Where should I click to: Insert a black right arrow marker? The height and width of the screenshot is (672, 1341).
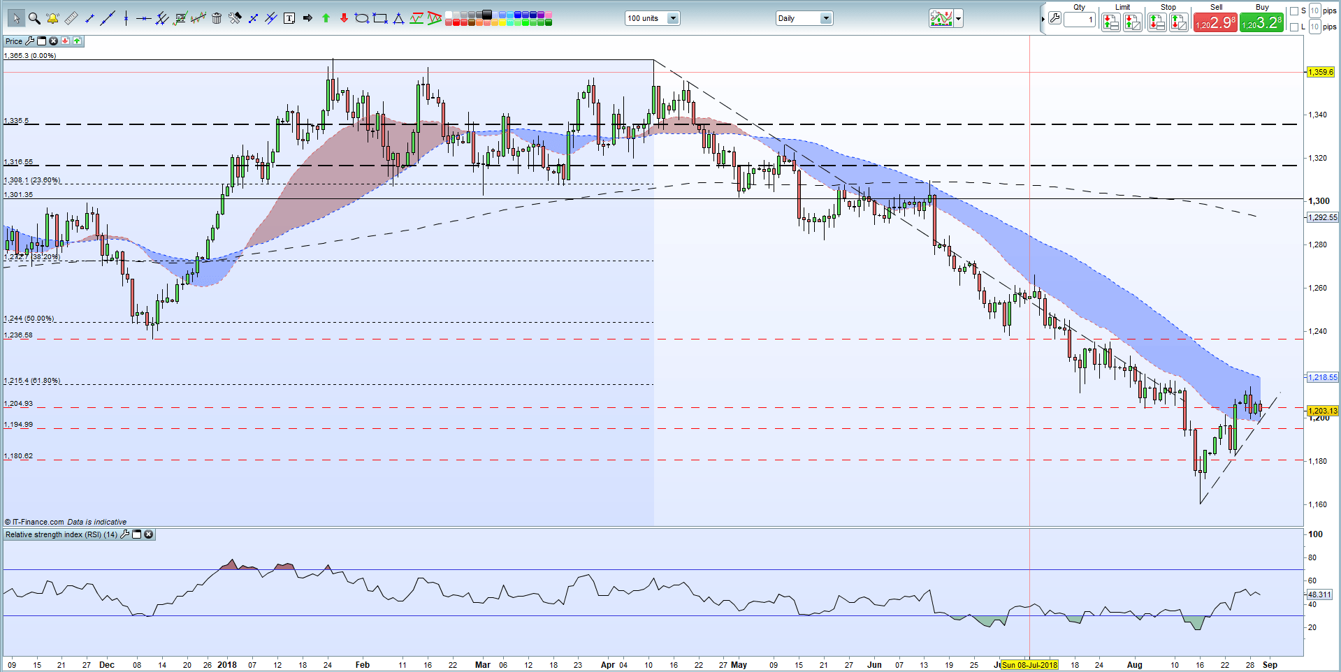tap(307, 18)
